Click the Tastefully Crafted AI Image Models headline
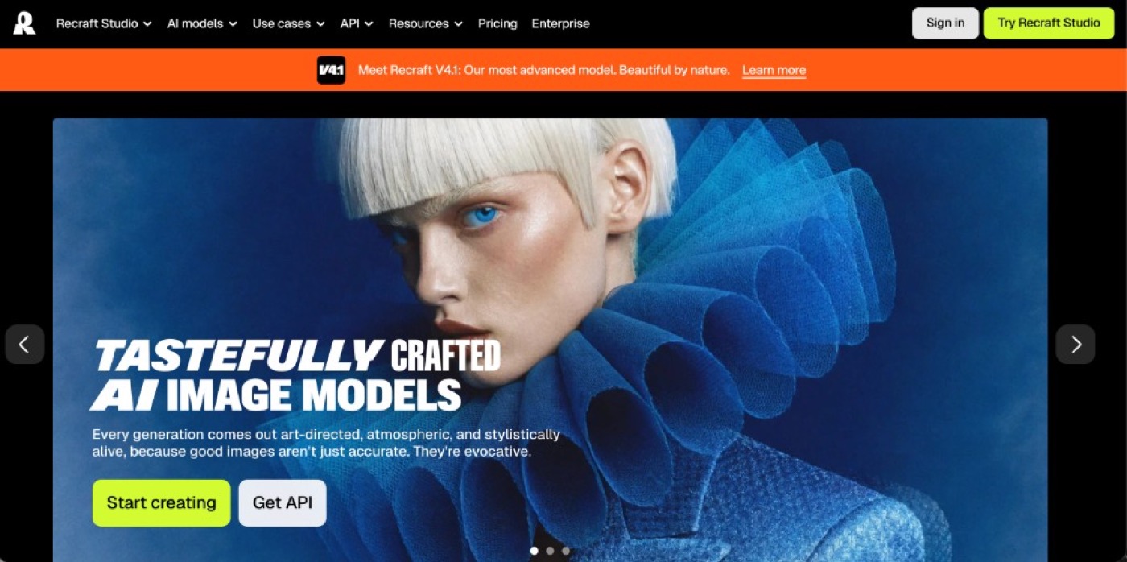 tap(295, 375)
